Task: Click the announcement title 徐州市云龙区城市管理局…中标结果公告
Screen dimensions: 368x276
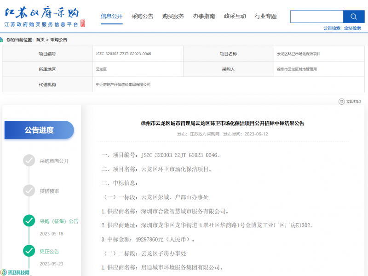Action: (223, 123)
